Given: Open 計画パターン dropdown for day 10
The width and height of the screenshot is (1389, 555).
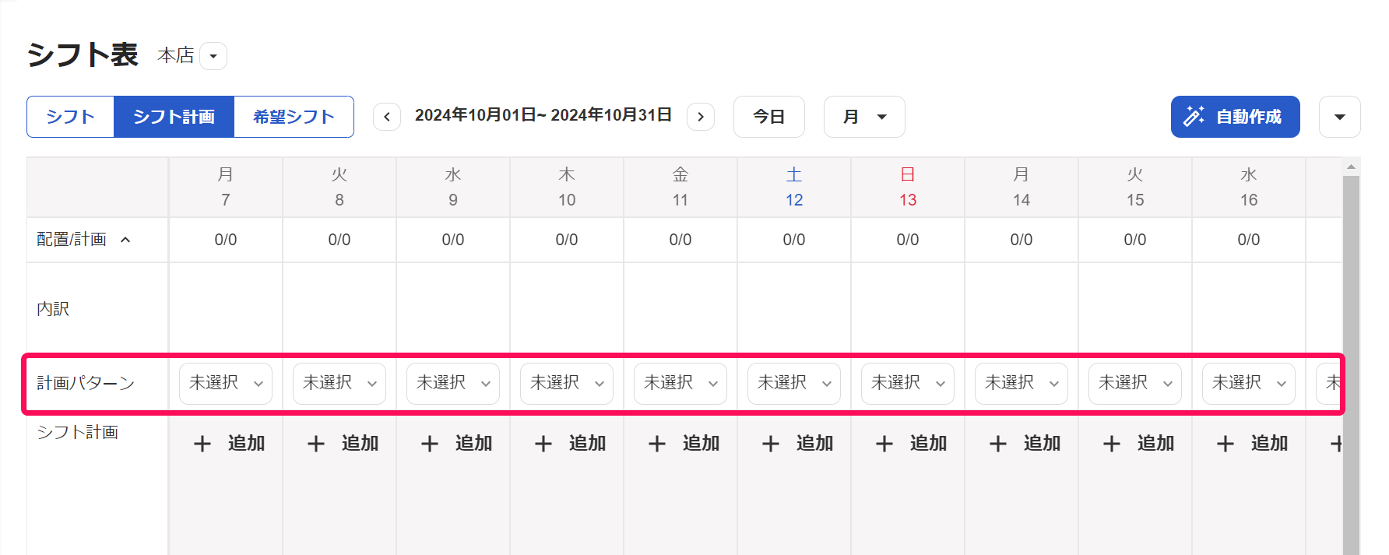Looking at the screenshot, I should pos(567,383).
